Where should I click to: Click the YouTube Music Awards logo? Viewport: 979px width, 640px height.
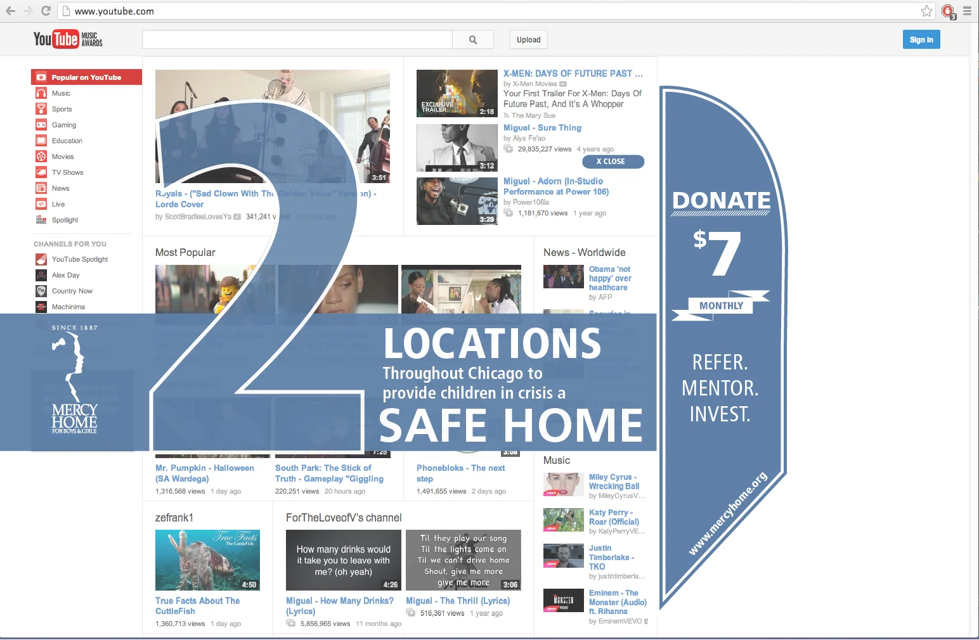coord(68,39)
